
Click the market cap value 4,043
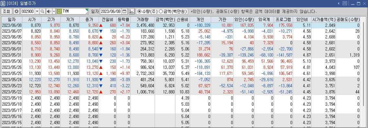click(330, 67)
